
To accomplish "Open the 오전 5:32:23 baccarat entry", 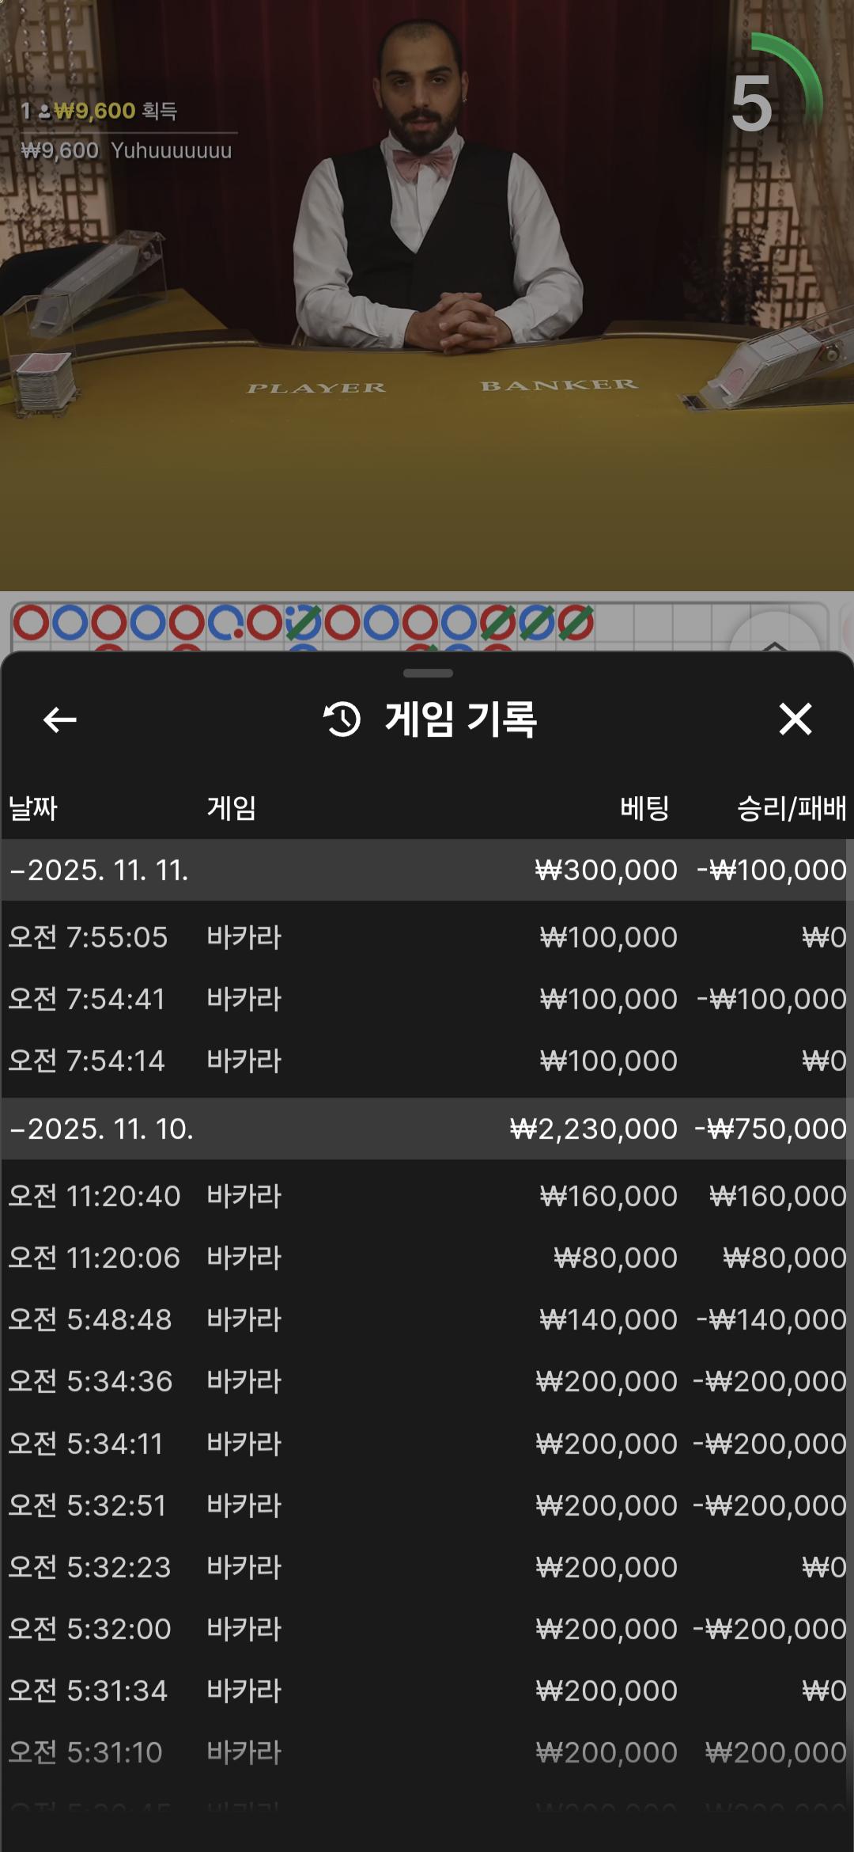I will point(427,1567).
